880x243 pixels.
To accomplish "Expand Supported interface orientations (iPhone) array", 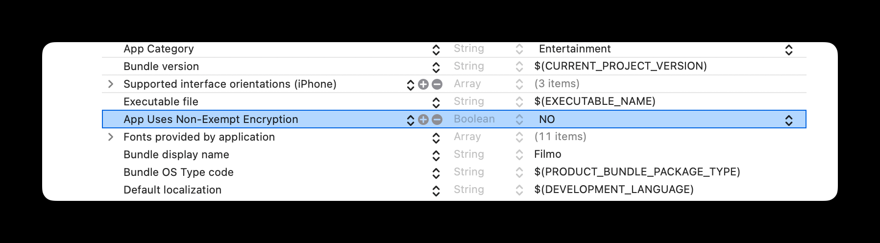I will 111,84.
